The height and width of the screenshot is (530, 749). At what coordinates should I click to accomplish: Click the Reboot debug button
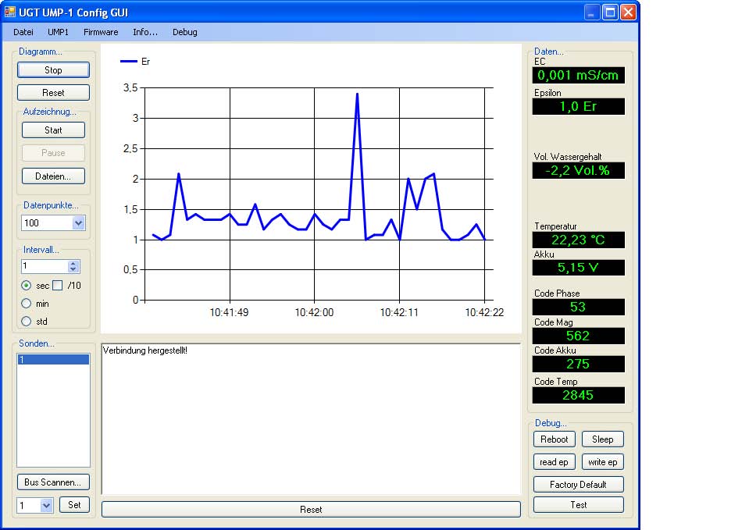554,439
